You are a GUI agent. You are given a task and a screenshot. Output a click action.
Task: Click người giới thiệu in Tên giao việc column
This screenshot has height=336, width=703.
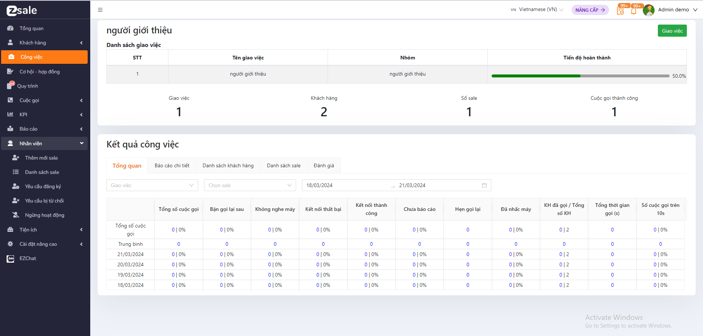(248, 74)
